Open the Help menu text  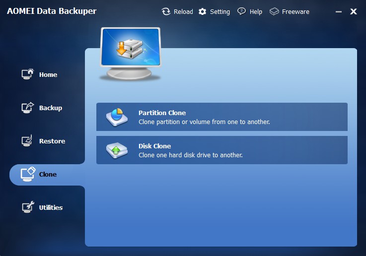[x=256, y=11]
